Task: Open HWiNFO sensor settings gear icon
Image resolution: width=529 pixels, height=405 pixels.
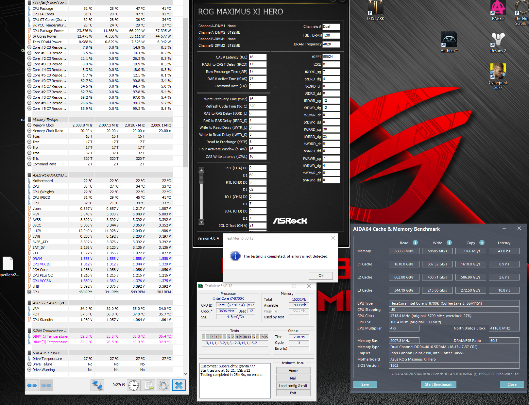Action: (163, 385)
